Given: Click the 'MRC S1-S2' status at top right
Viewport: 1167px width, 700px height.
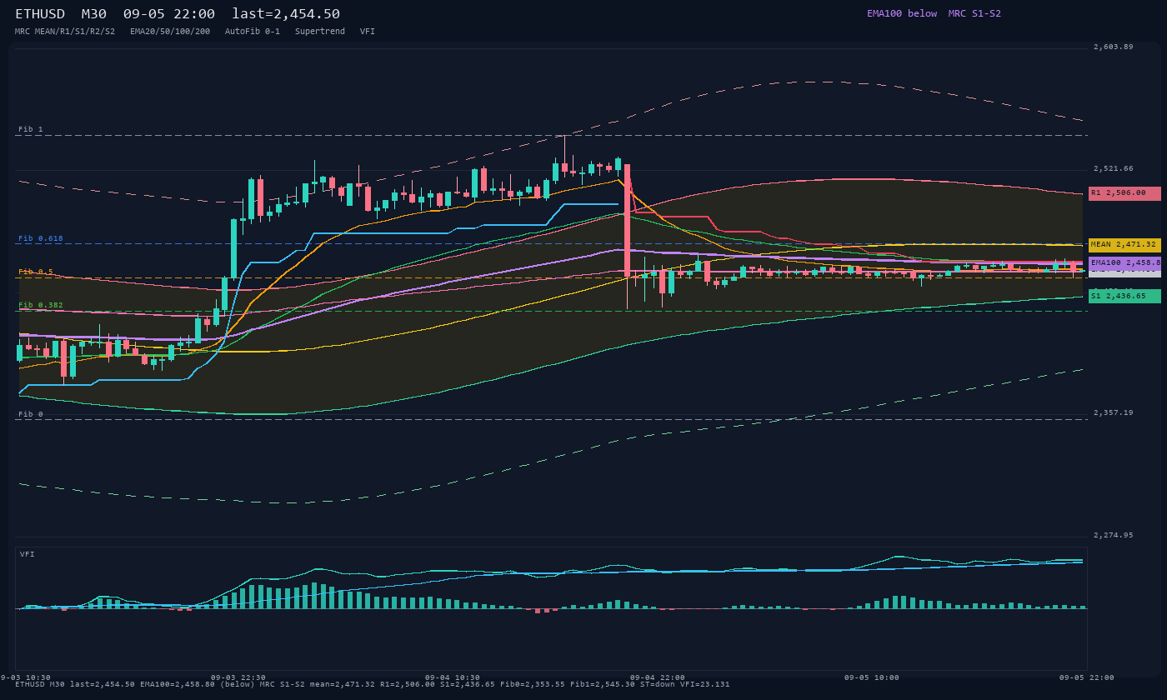Looking at the screenshot, I should [x=974, y=13].
